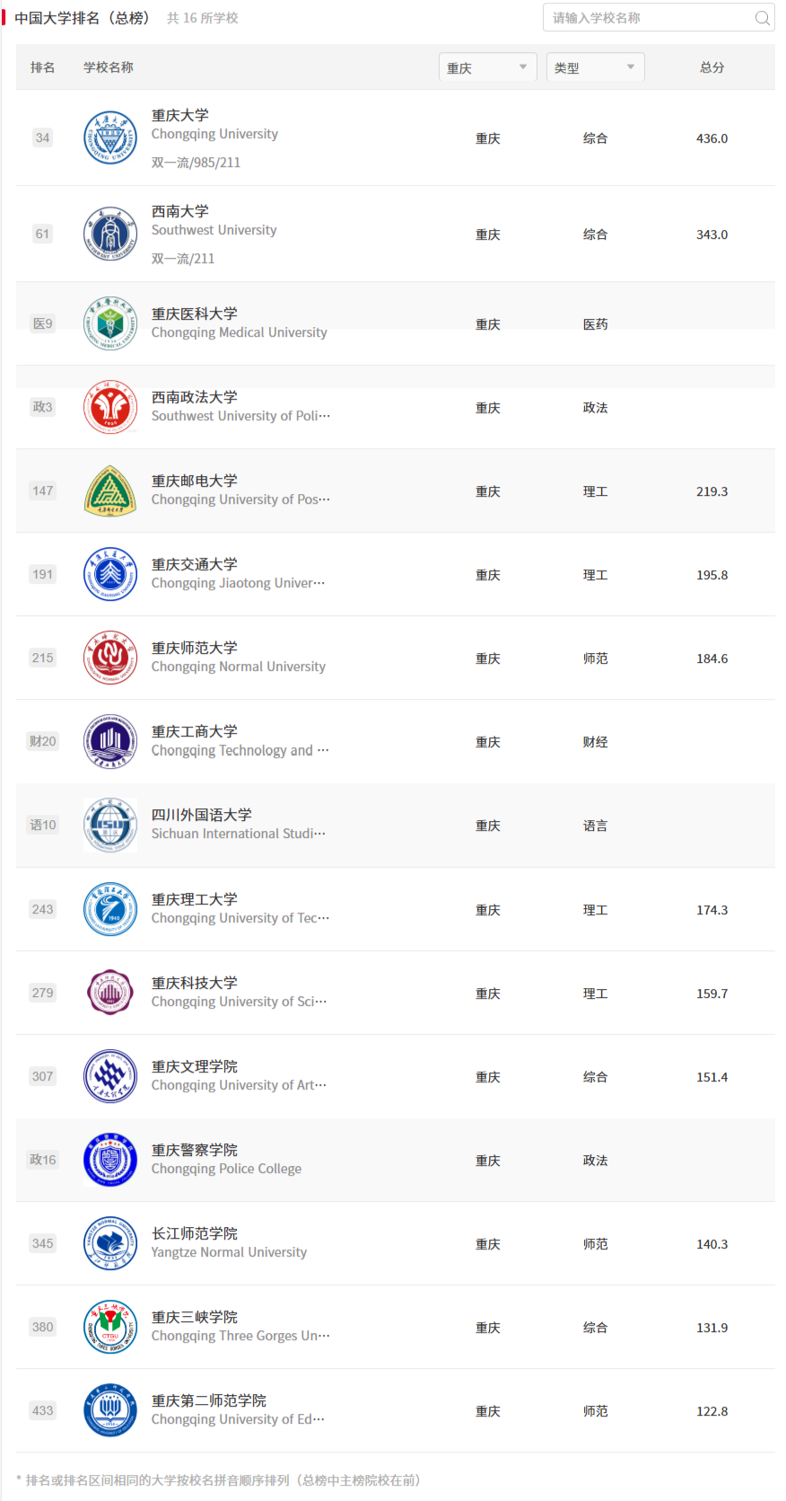The width and height of the screenshot is (786, 1501).
Task: Click the 重庆理工大学 name link
Action: tap(195, 899)
